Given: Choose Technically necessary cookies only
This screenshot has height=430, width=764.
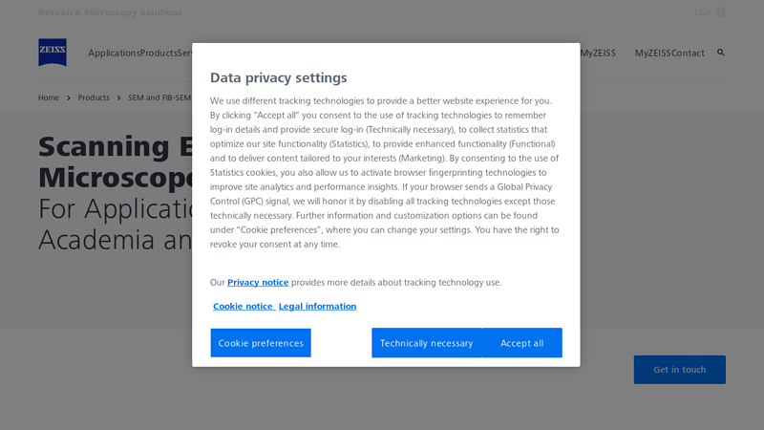Looking at the screenshot, I should [426, 343].
